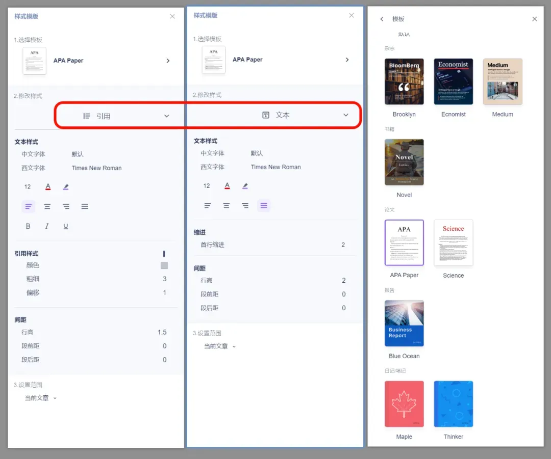Edit font size 12 in middle panel

[207, 185]
